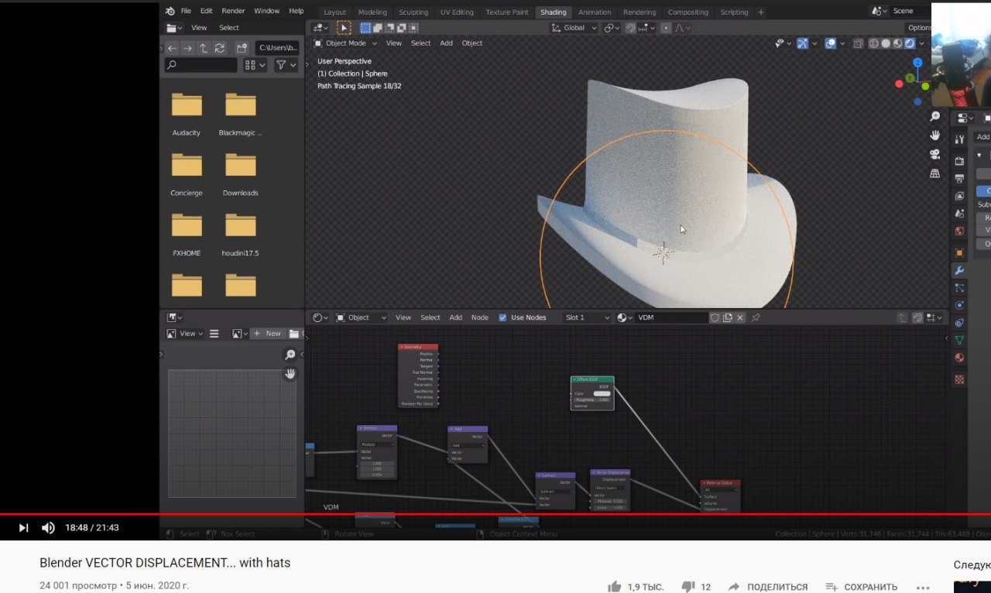Open the pivot point dropdown
The image size is (991, 593).
pos(612,28)
